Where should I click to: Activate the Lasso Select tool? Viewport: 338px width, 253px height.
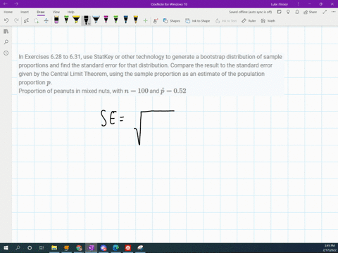pyautogui.click(x=36, y=21)
